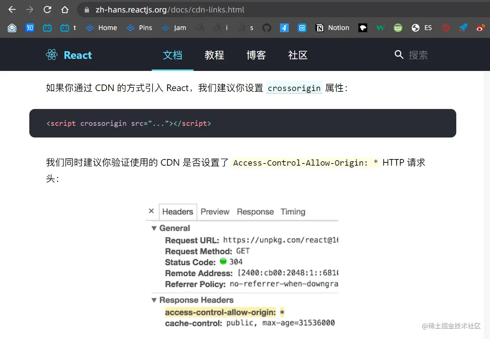
Task: Open the Jam bookmark
Action: click(174, 28)
